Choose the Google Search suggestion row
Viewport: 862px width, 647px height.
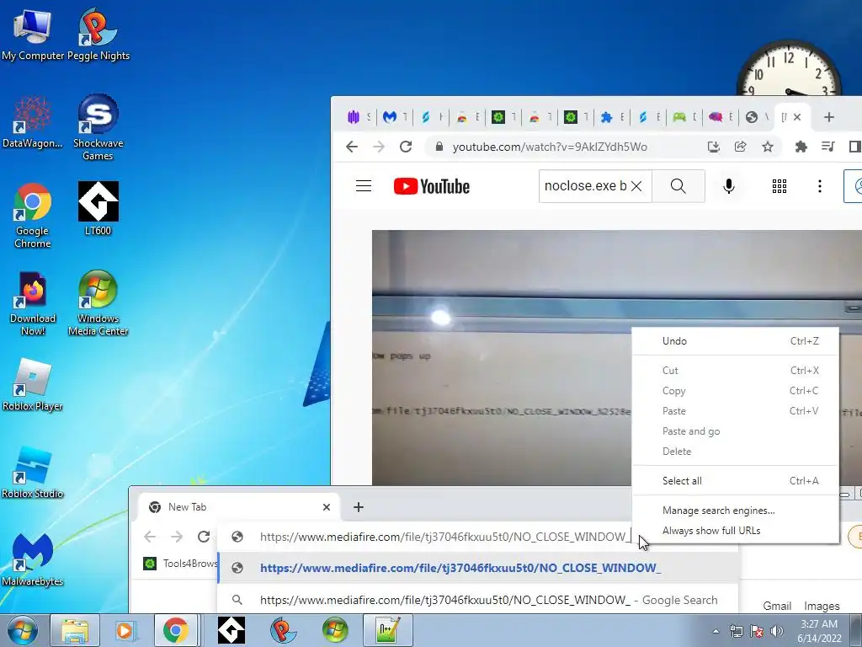pyautogui.click(x=477, y=600)
